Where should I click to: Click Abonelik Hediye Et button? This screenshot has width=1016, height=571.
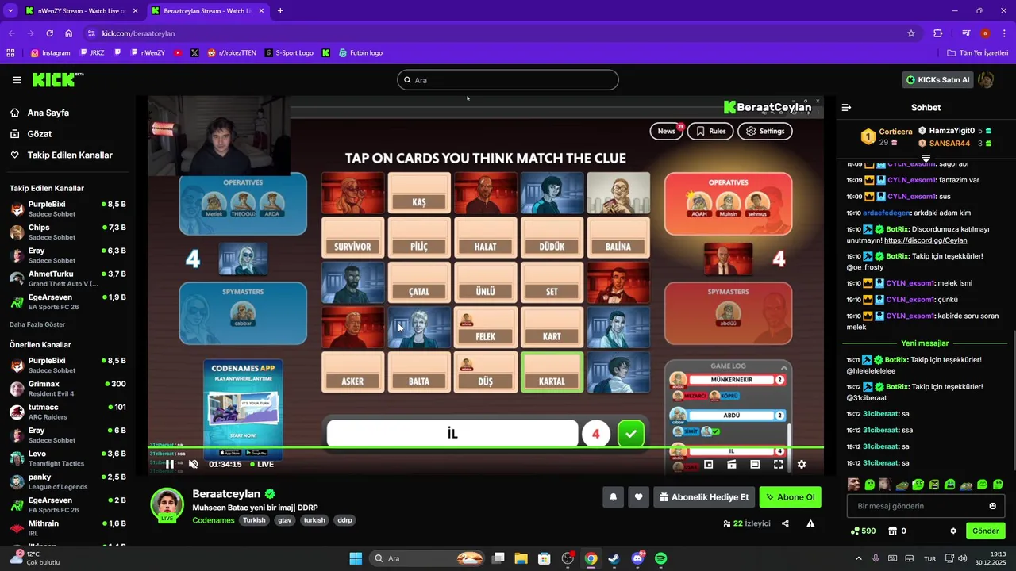[704, 497]
